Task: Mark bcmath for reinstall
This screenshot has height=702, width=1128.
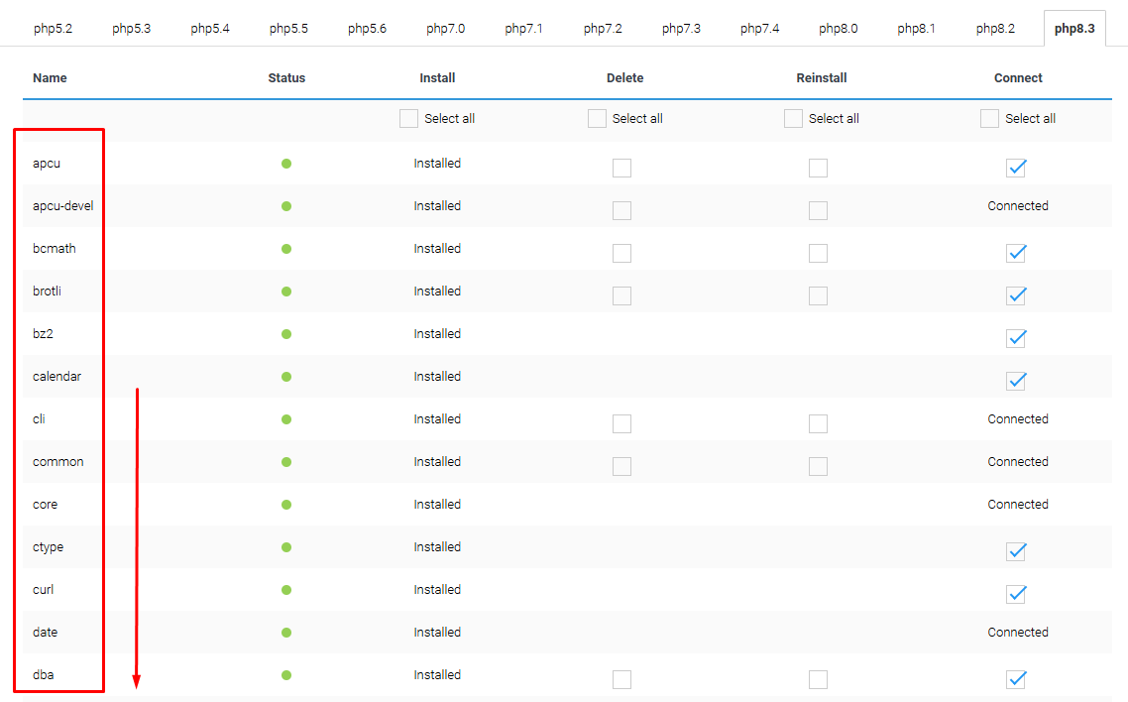Action: 818,253
